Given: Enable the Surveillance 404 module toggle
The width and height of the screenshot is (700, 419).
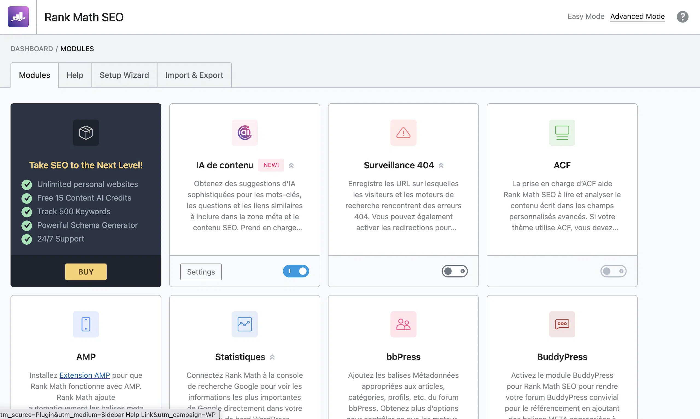Looking at the screenshot, I should (x=454, y=271).
